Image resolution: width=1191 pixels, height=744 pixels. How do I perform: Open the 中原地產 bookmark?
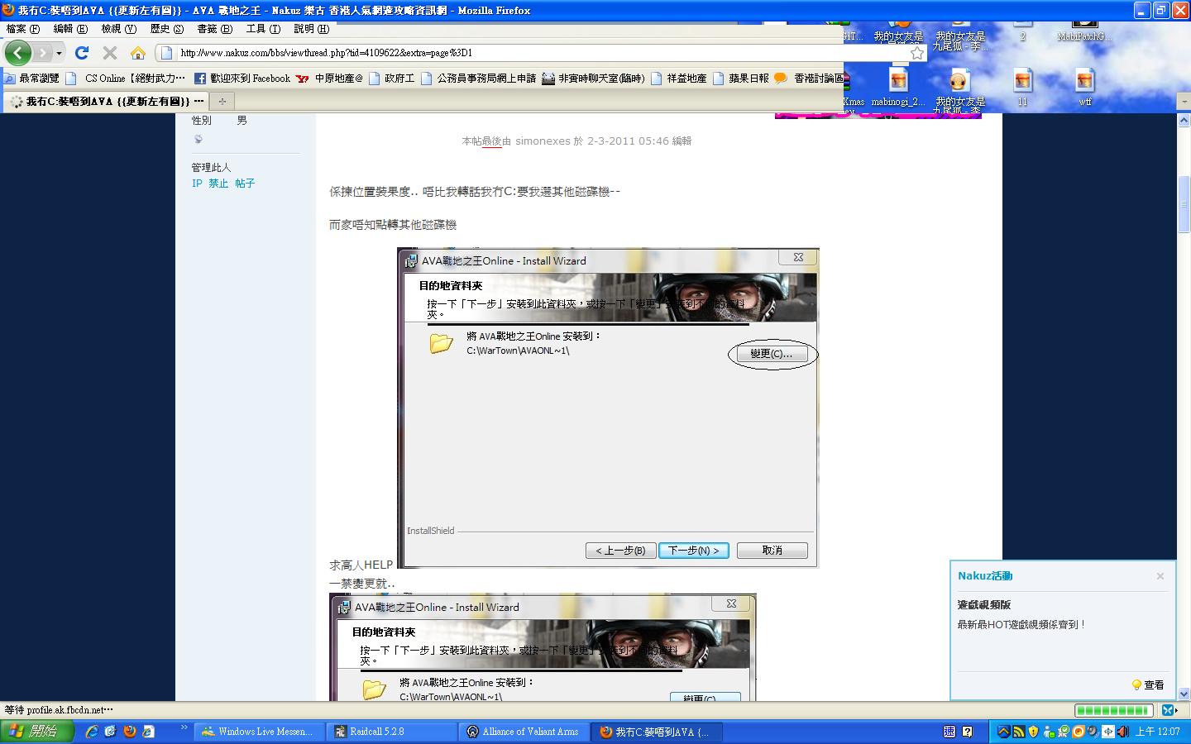tap(330, 79)
